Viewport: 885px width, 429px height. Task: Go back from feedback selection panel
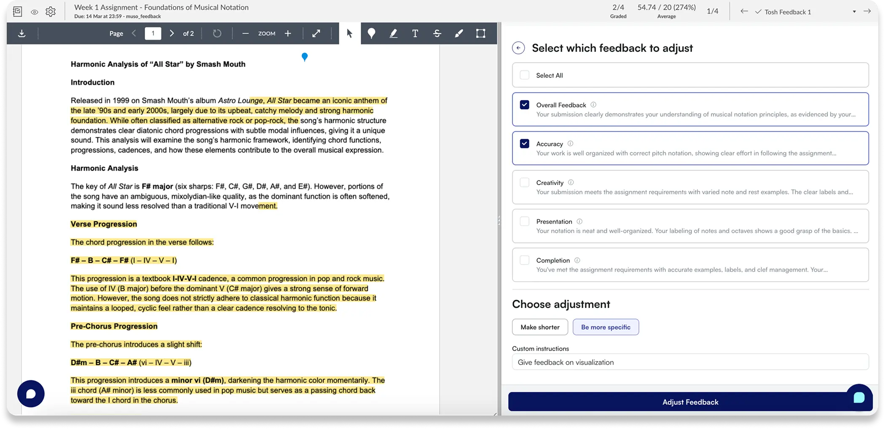pyautogui.click(x=518, y=48)
